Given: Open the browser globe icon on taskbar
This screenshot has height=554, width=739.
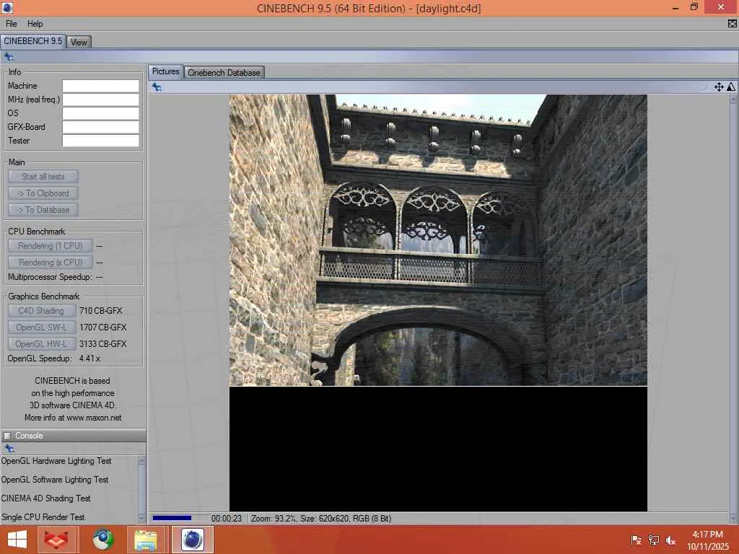Looking at the screenshot, I should click(x=103, y=540).
